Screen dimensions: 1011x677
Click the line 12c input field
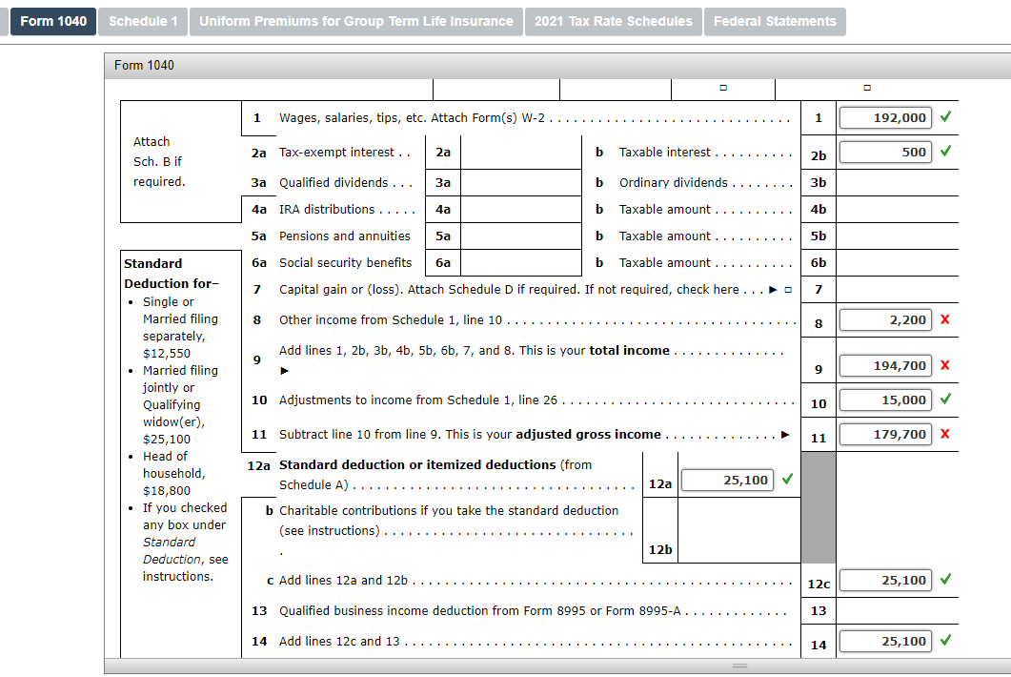point(885,581)
